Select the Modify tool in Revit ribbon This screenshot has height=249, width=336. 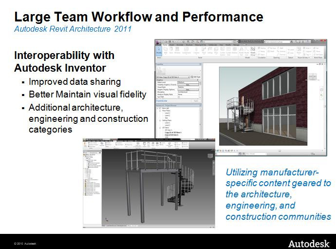coord(159,51)
